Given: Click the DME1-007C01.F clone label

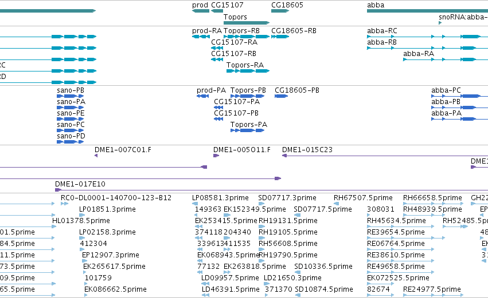Looking at the screenshot, I should click(x=123, y=150).
